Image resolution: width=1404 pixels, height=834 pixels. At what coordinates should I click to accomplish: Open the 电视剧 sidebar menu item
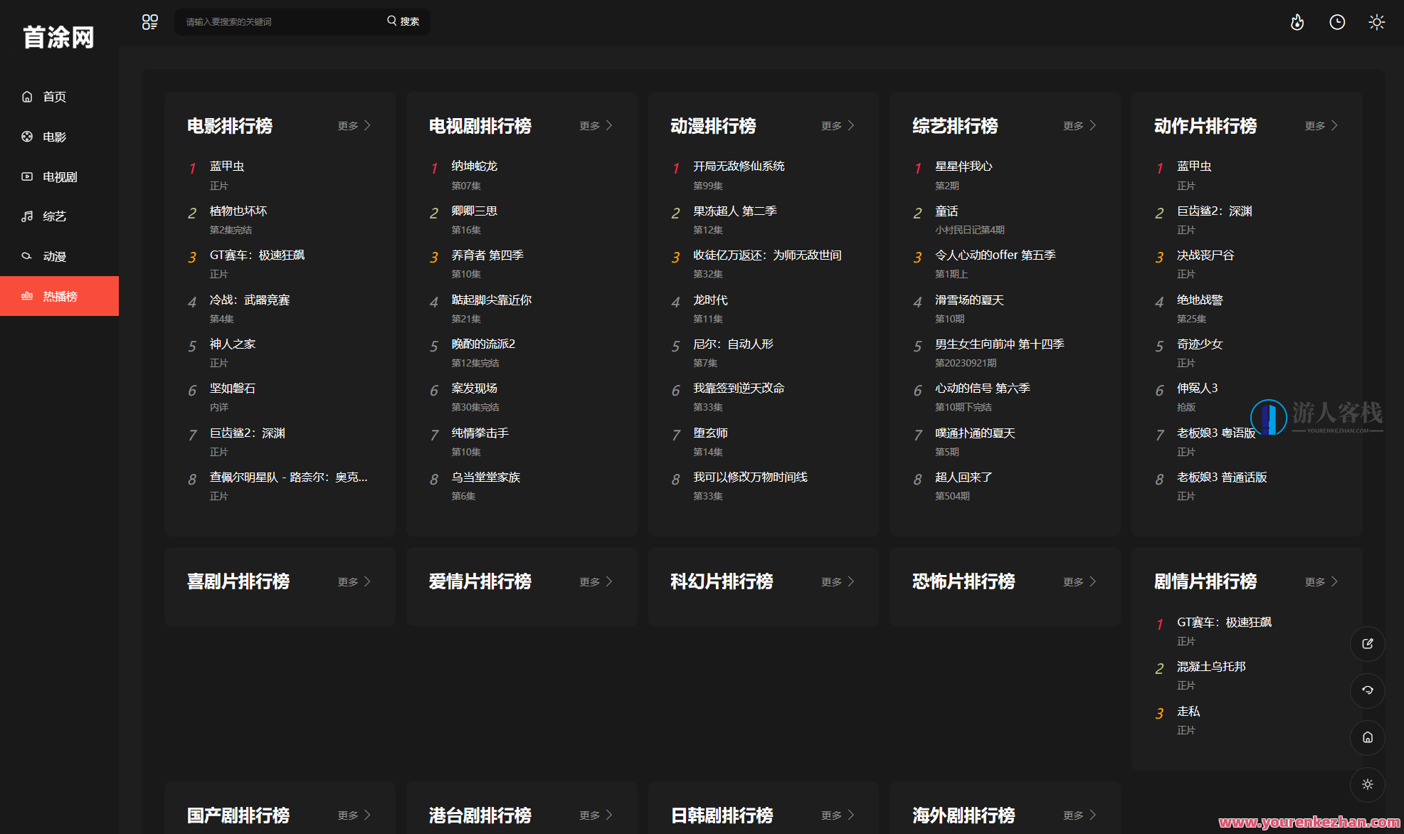tap(60, 176)
